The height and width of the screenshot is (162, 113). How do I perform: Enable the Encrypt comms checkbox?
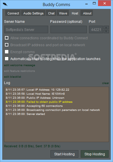point(7,52)
